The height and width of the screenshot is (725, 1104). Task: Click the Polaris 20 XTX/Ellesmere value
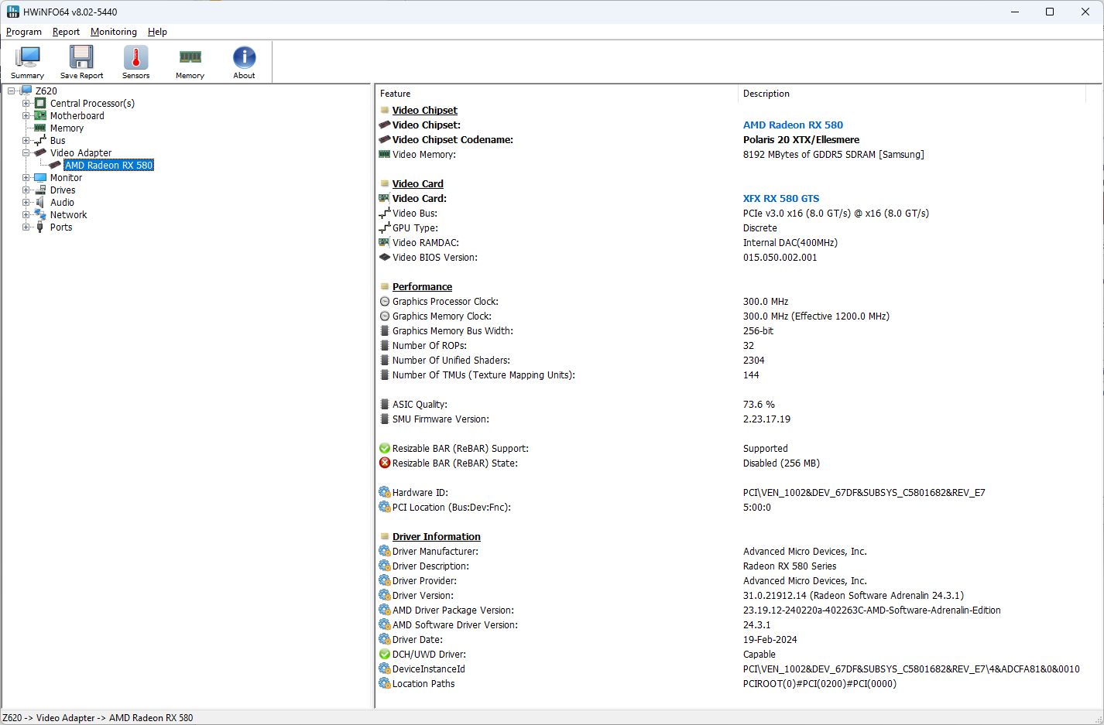click(801, 139)
